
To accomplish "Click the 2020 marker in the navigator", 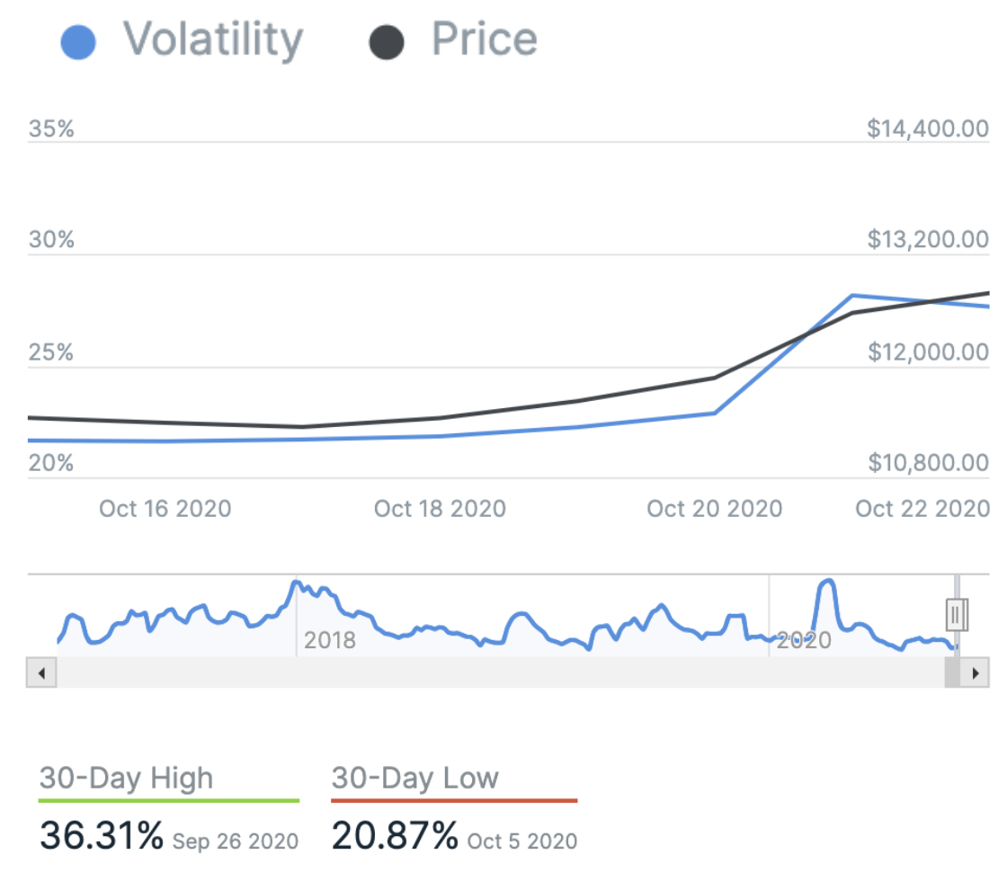I will 803,640.
